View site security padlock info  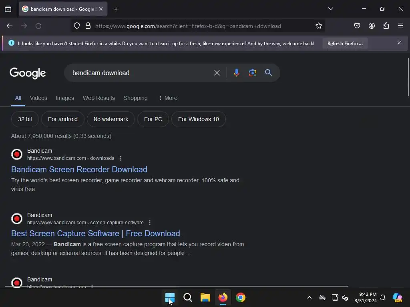[88, 26]
